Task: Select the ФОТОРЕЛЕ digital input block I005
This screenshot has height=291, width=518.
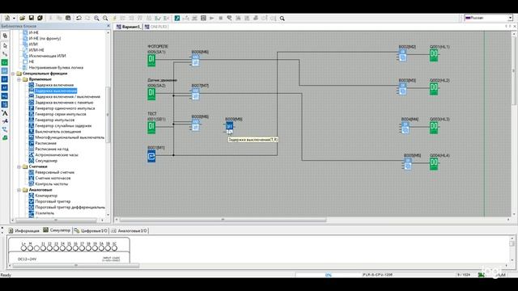Action: 151,61
